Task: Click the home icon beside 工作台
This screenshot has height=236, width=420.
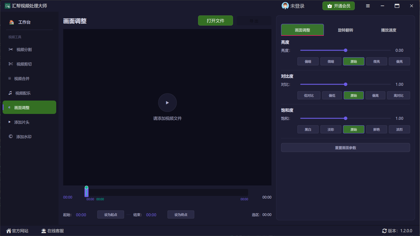Action: [12, 22]
